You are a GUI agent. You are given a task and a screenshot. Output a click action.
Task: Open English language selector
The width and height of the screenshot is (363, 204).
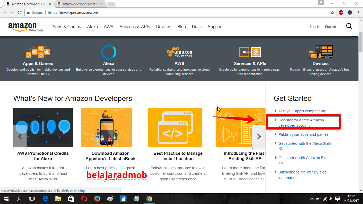330,27
